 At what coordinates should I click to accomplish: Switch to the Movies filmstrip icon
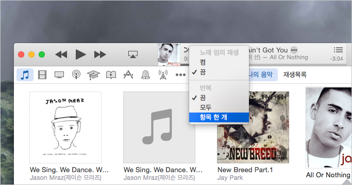[x=42, y=75]
